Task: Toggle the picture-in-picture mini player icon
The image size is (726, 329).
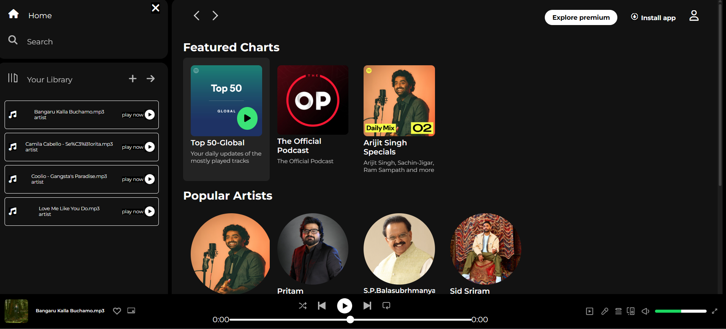Action: point(131,310)
